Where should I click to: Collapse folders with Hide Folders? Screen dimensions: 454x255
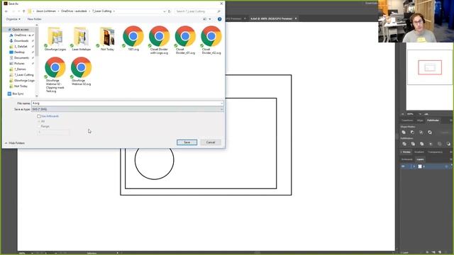(x=15, y=143)
